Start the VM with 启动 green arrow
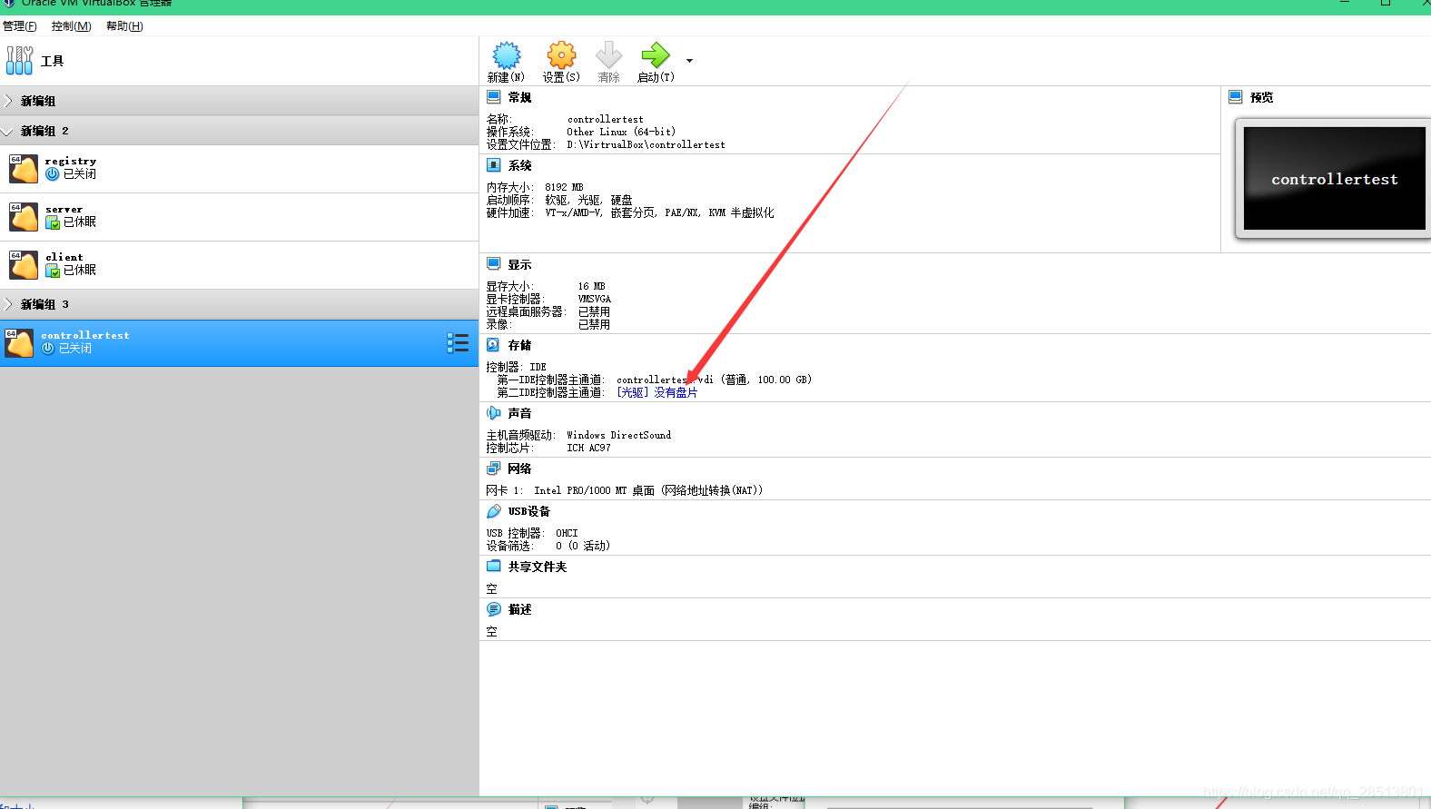Viewport: 1431px width, 809px height. (x=655, y=55)
